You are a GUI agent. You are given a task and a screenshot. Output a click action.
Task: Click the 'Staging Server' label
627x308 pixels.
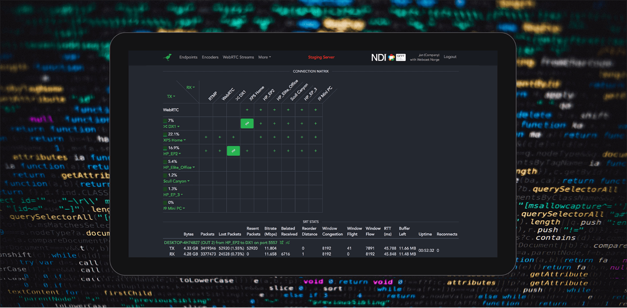tap(321, 57)
